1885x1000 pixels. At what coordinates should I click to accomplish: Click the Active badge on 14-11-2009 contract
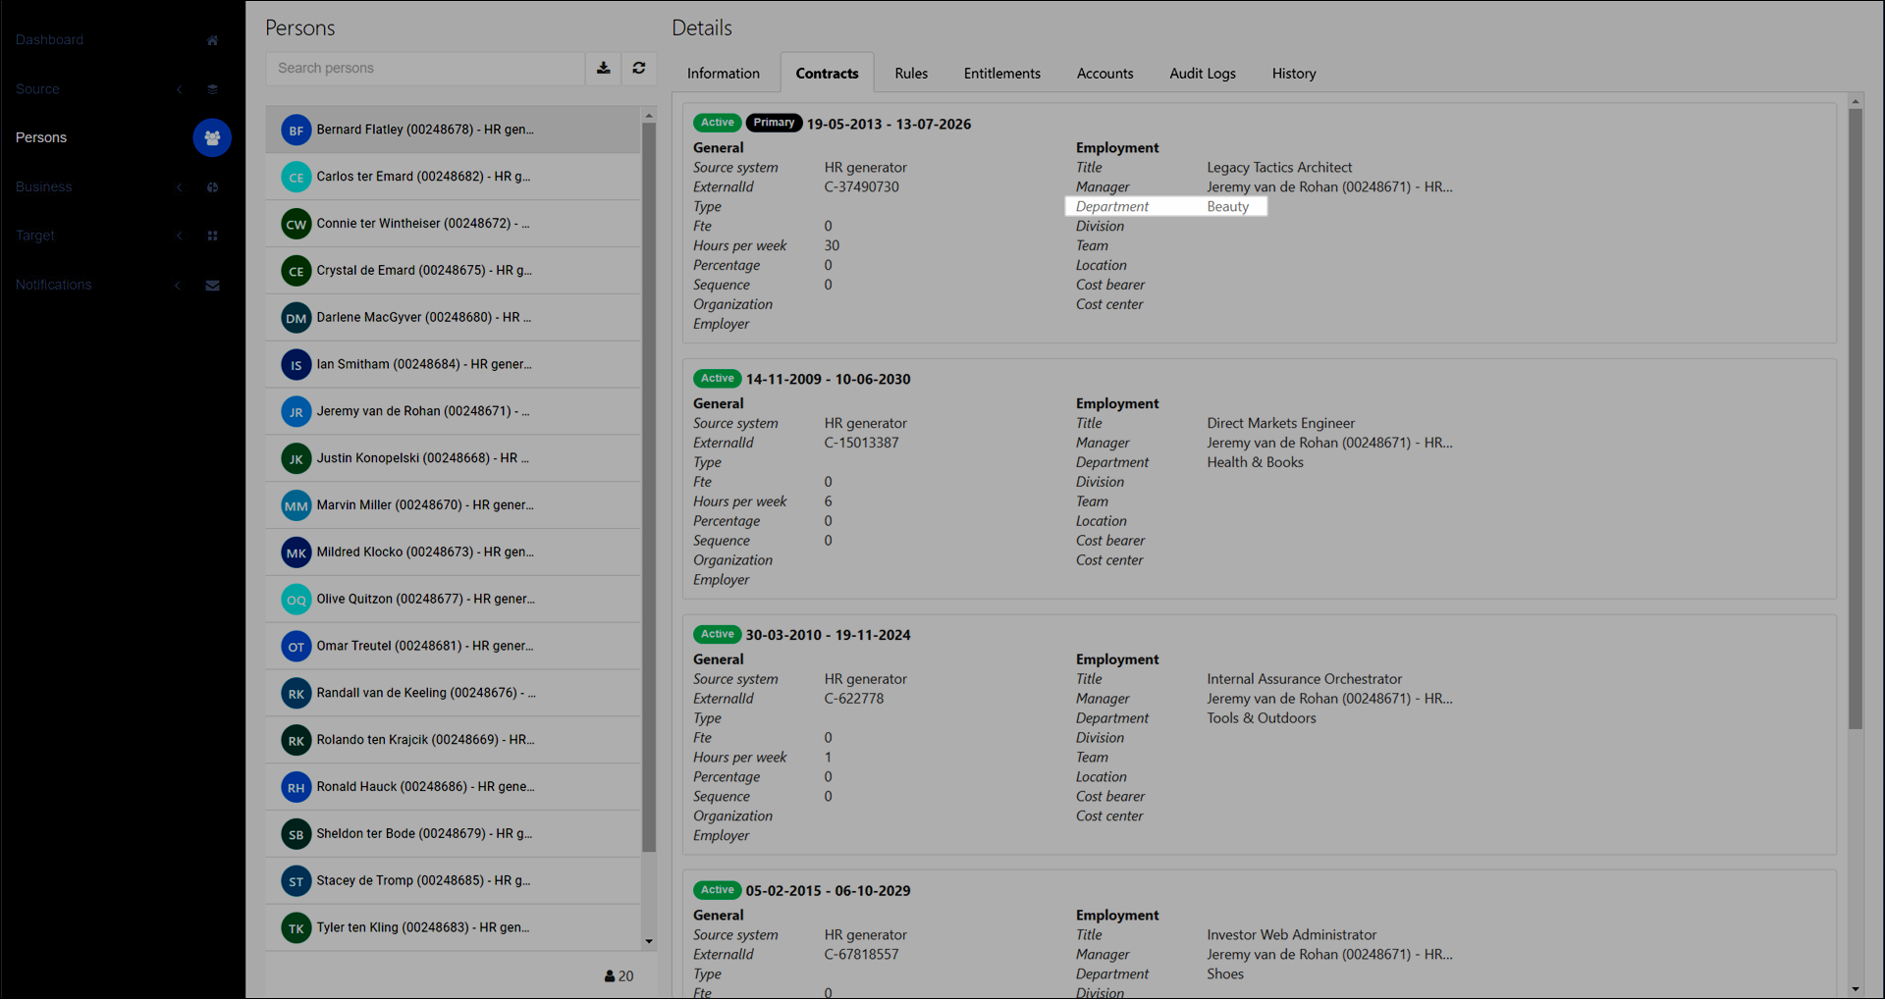pos(717,379)
